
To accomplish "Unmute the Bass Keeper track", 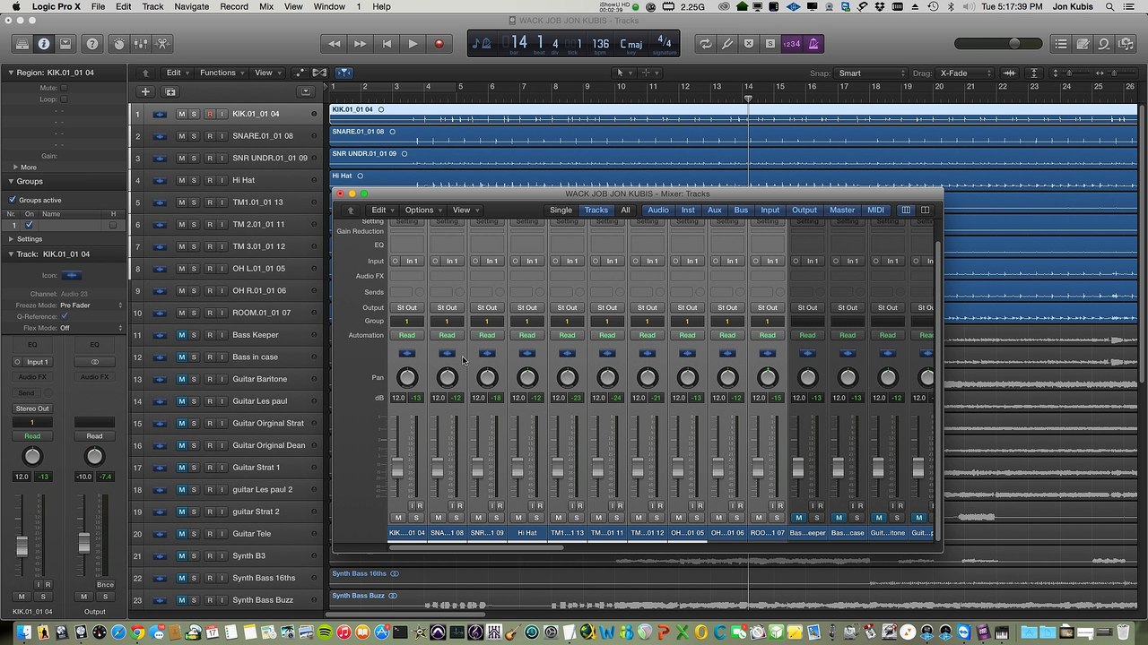I will point(181,335).
